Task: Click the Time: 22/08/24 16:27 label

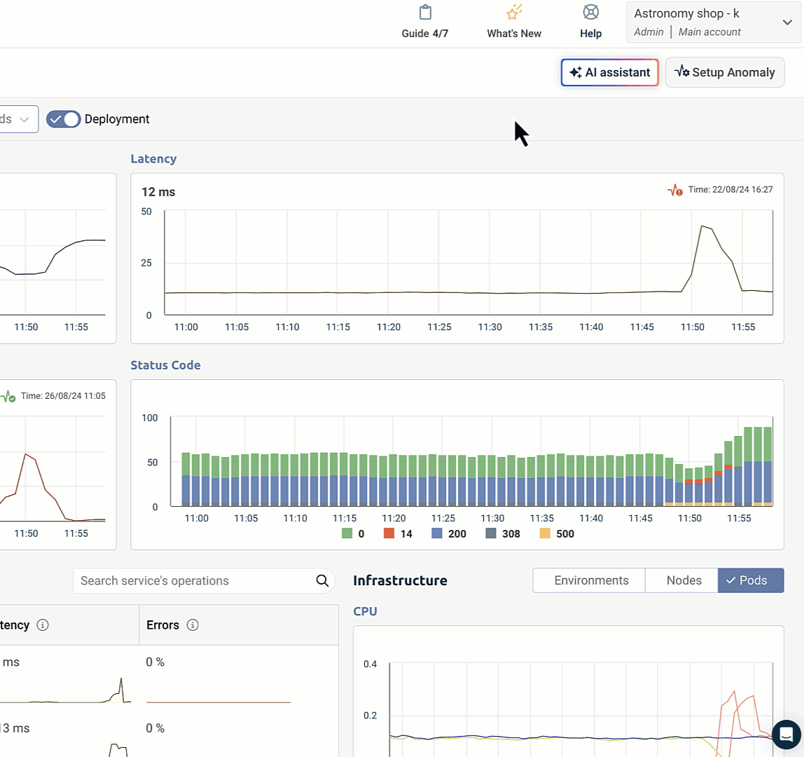Action: (730, 190)
